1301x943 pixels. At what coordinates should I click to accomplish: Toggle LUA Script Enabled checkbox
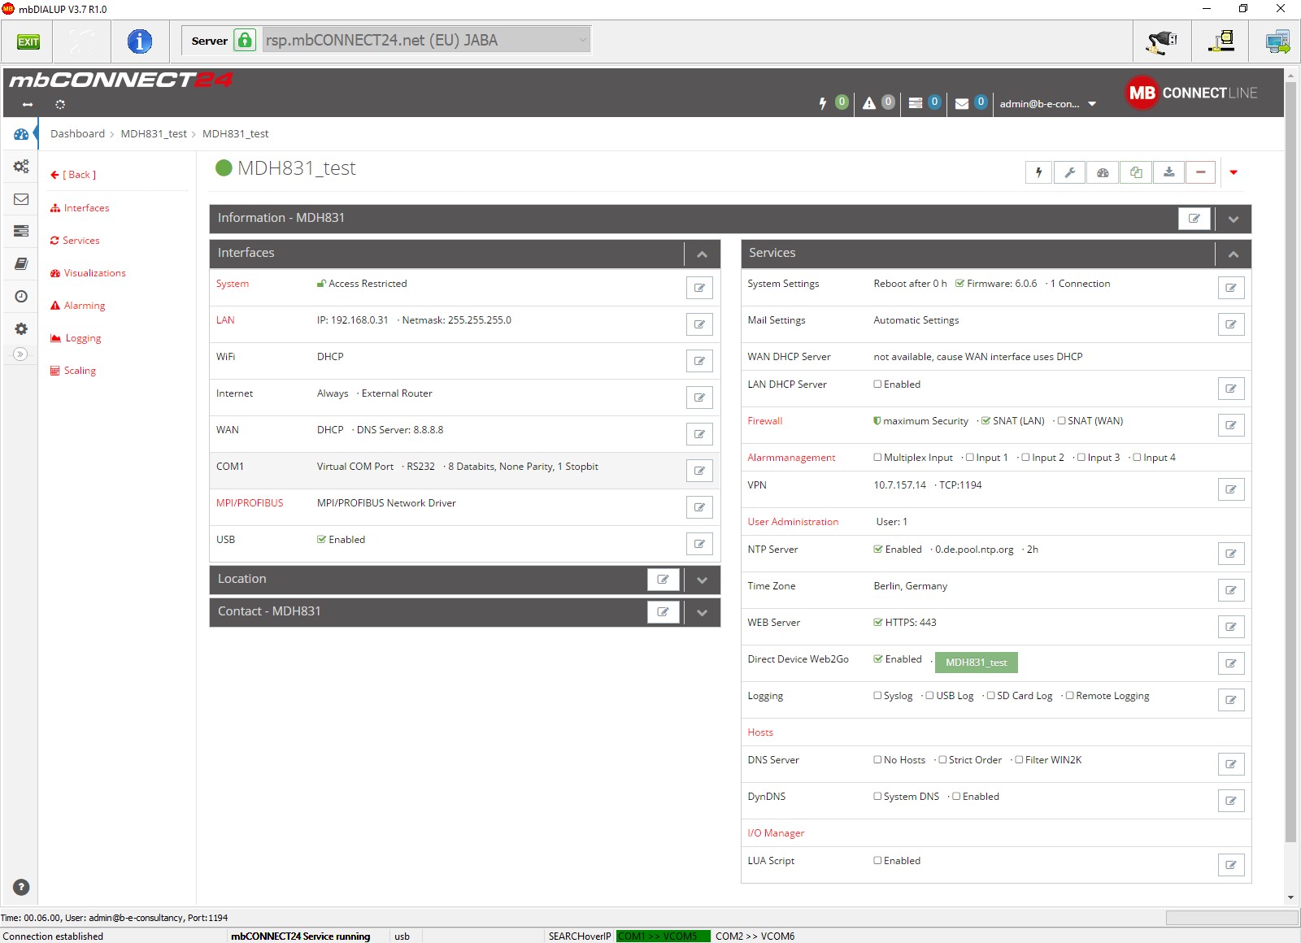[877, 861]
